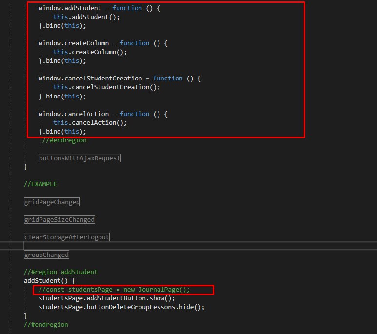Click the //EXAMPLE comment line
This screenshot has width=377, height=334.
pyautogui.click(x=40, y=184)
